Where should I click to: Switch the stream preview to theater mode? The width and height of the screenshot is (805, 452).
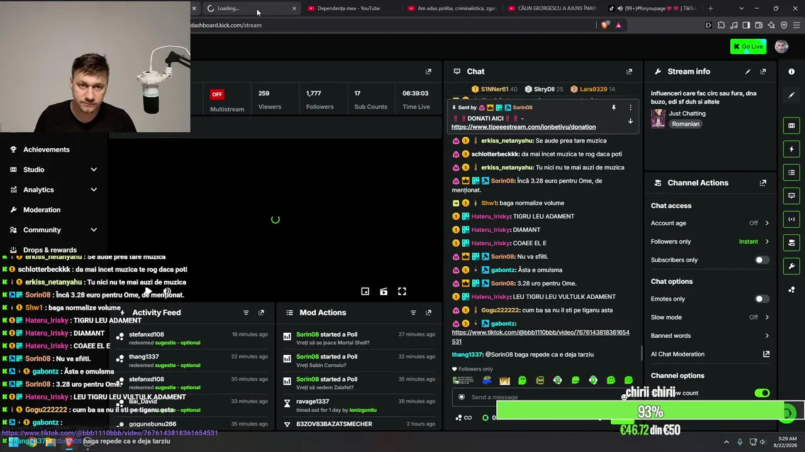click(x=384, y=291)
